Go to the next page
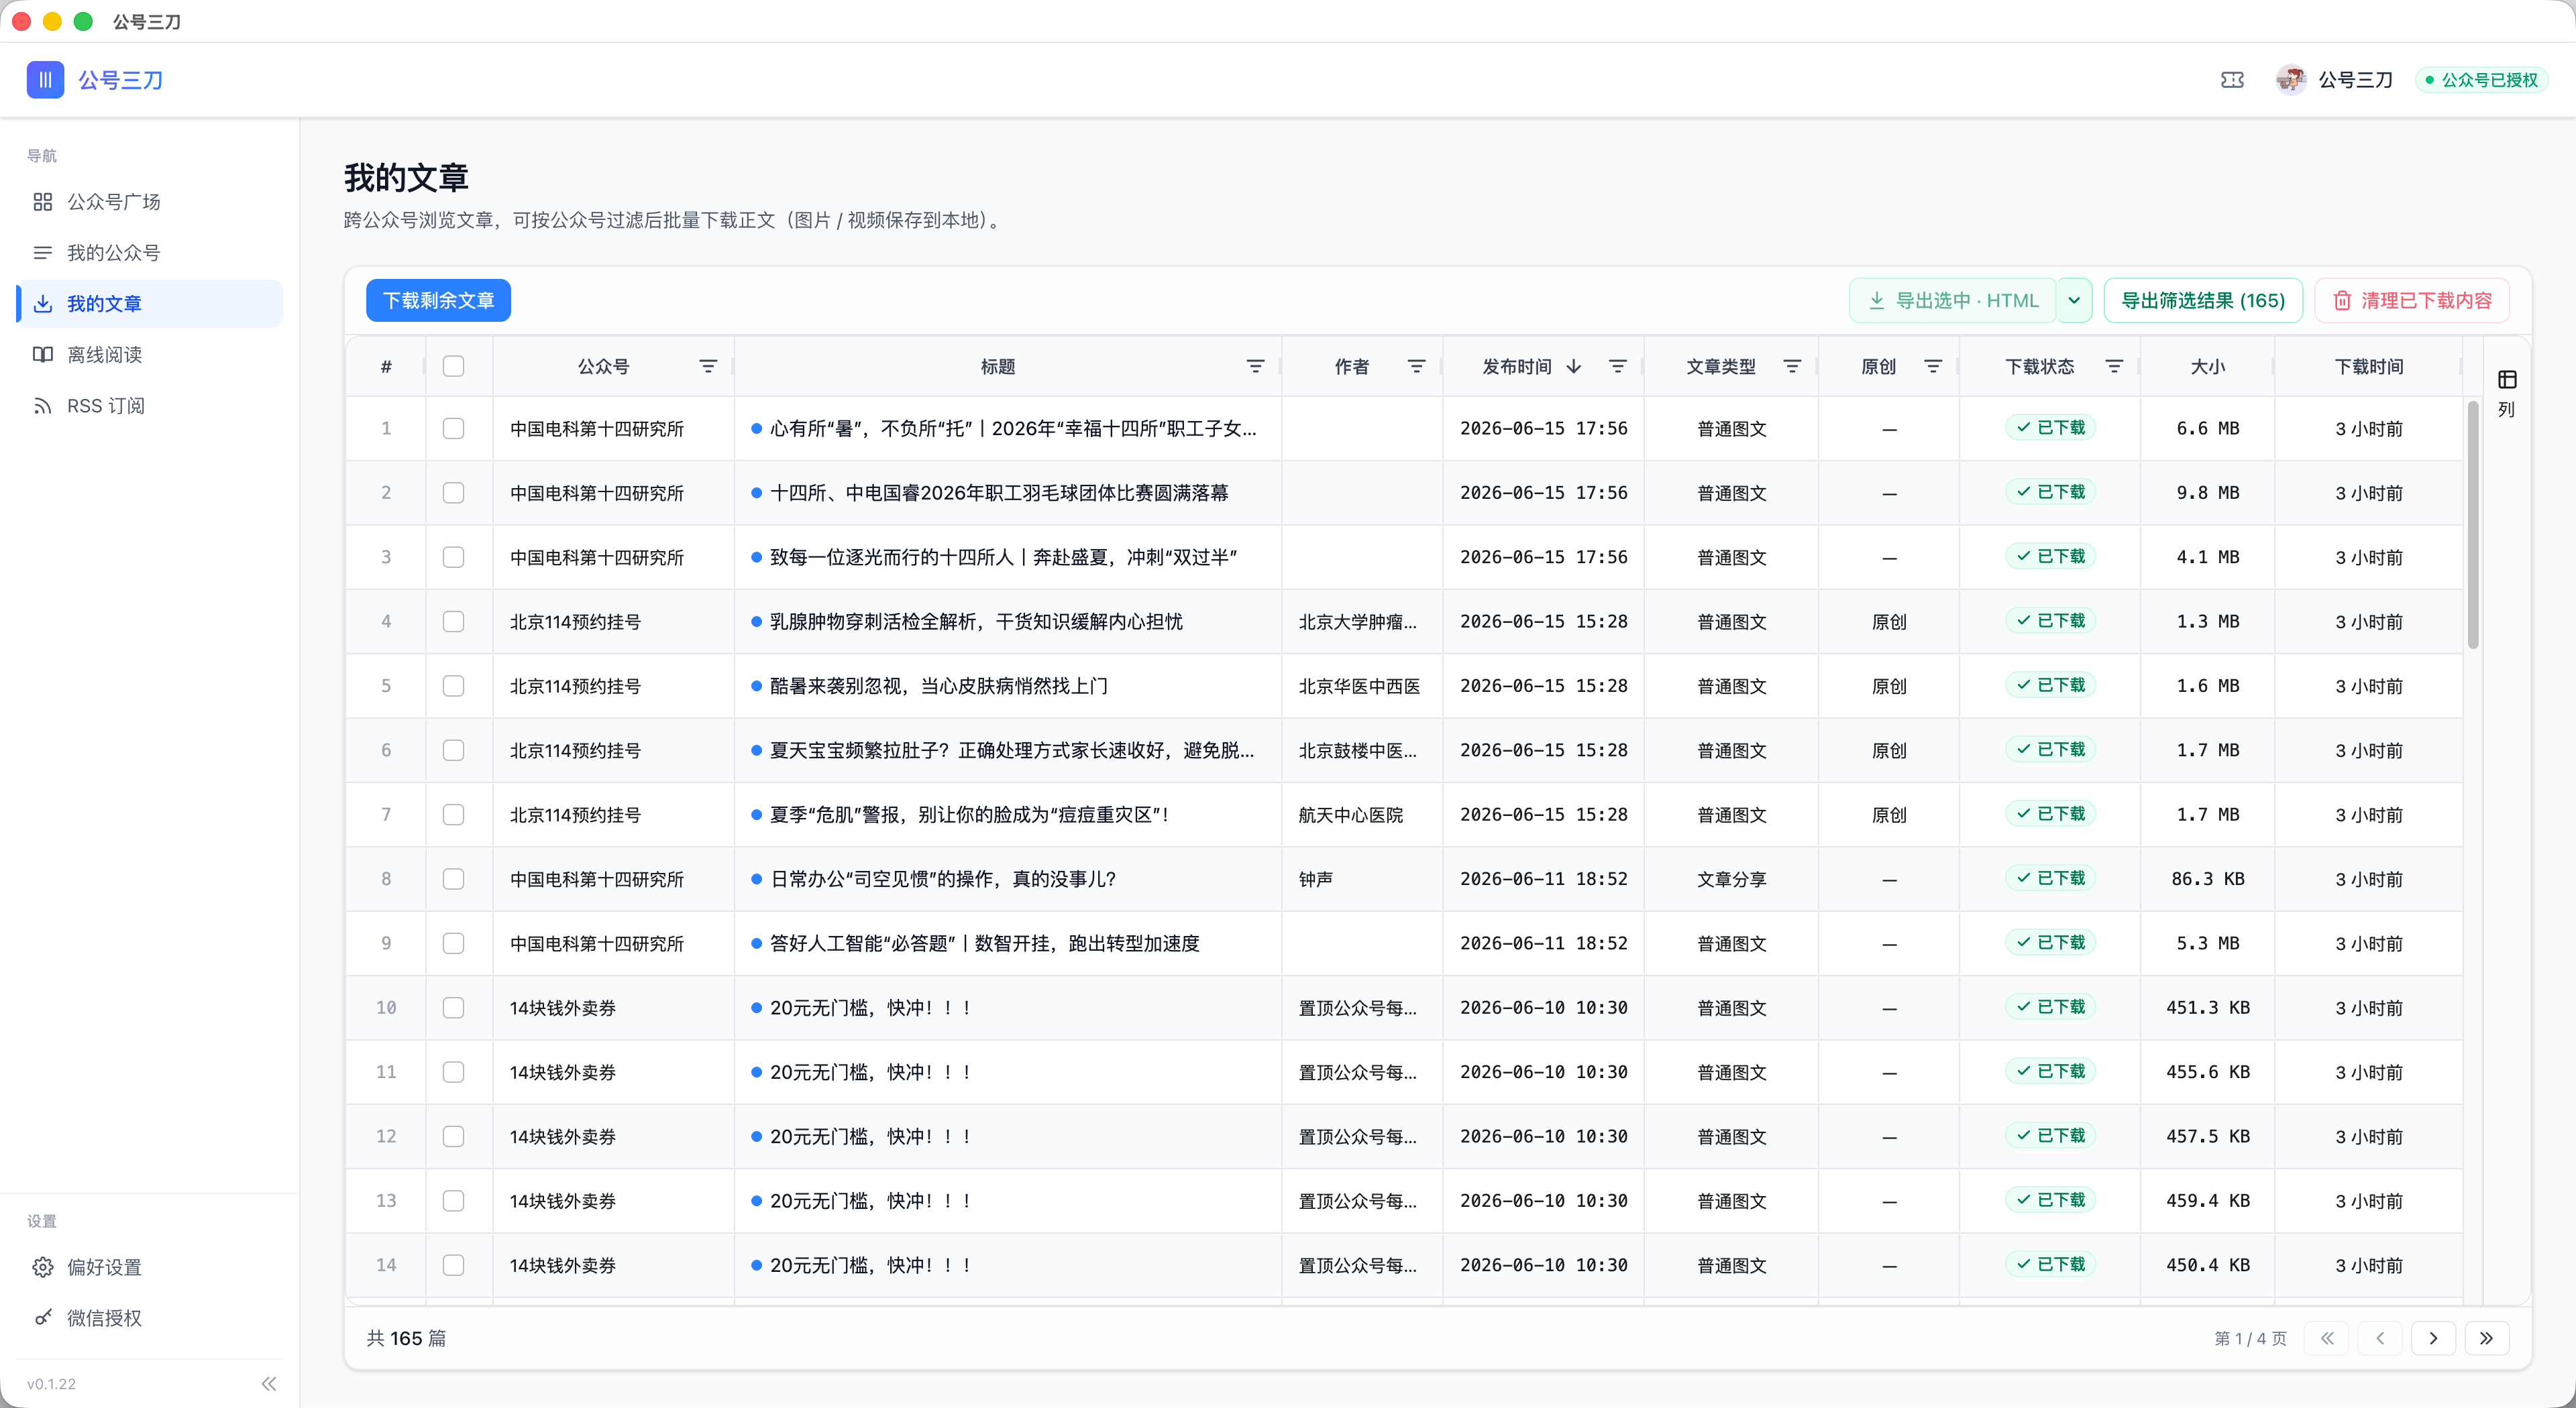This screenshot has width=2576, height=1408. point(2433,1338)
